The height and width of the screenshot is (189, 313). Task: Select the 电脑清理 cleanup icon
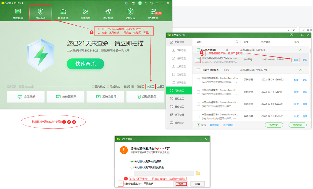pyautogui.click(x=63, y=12)
